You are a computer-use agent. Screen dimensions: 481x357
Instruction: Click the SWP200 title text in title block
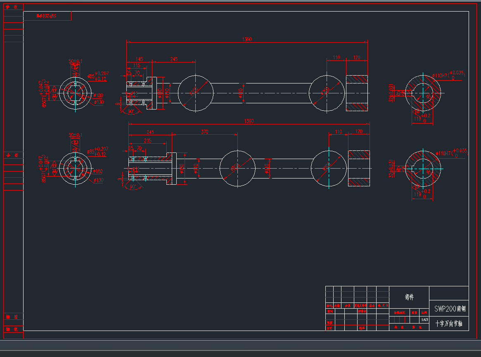pos(450,309)
